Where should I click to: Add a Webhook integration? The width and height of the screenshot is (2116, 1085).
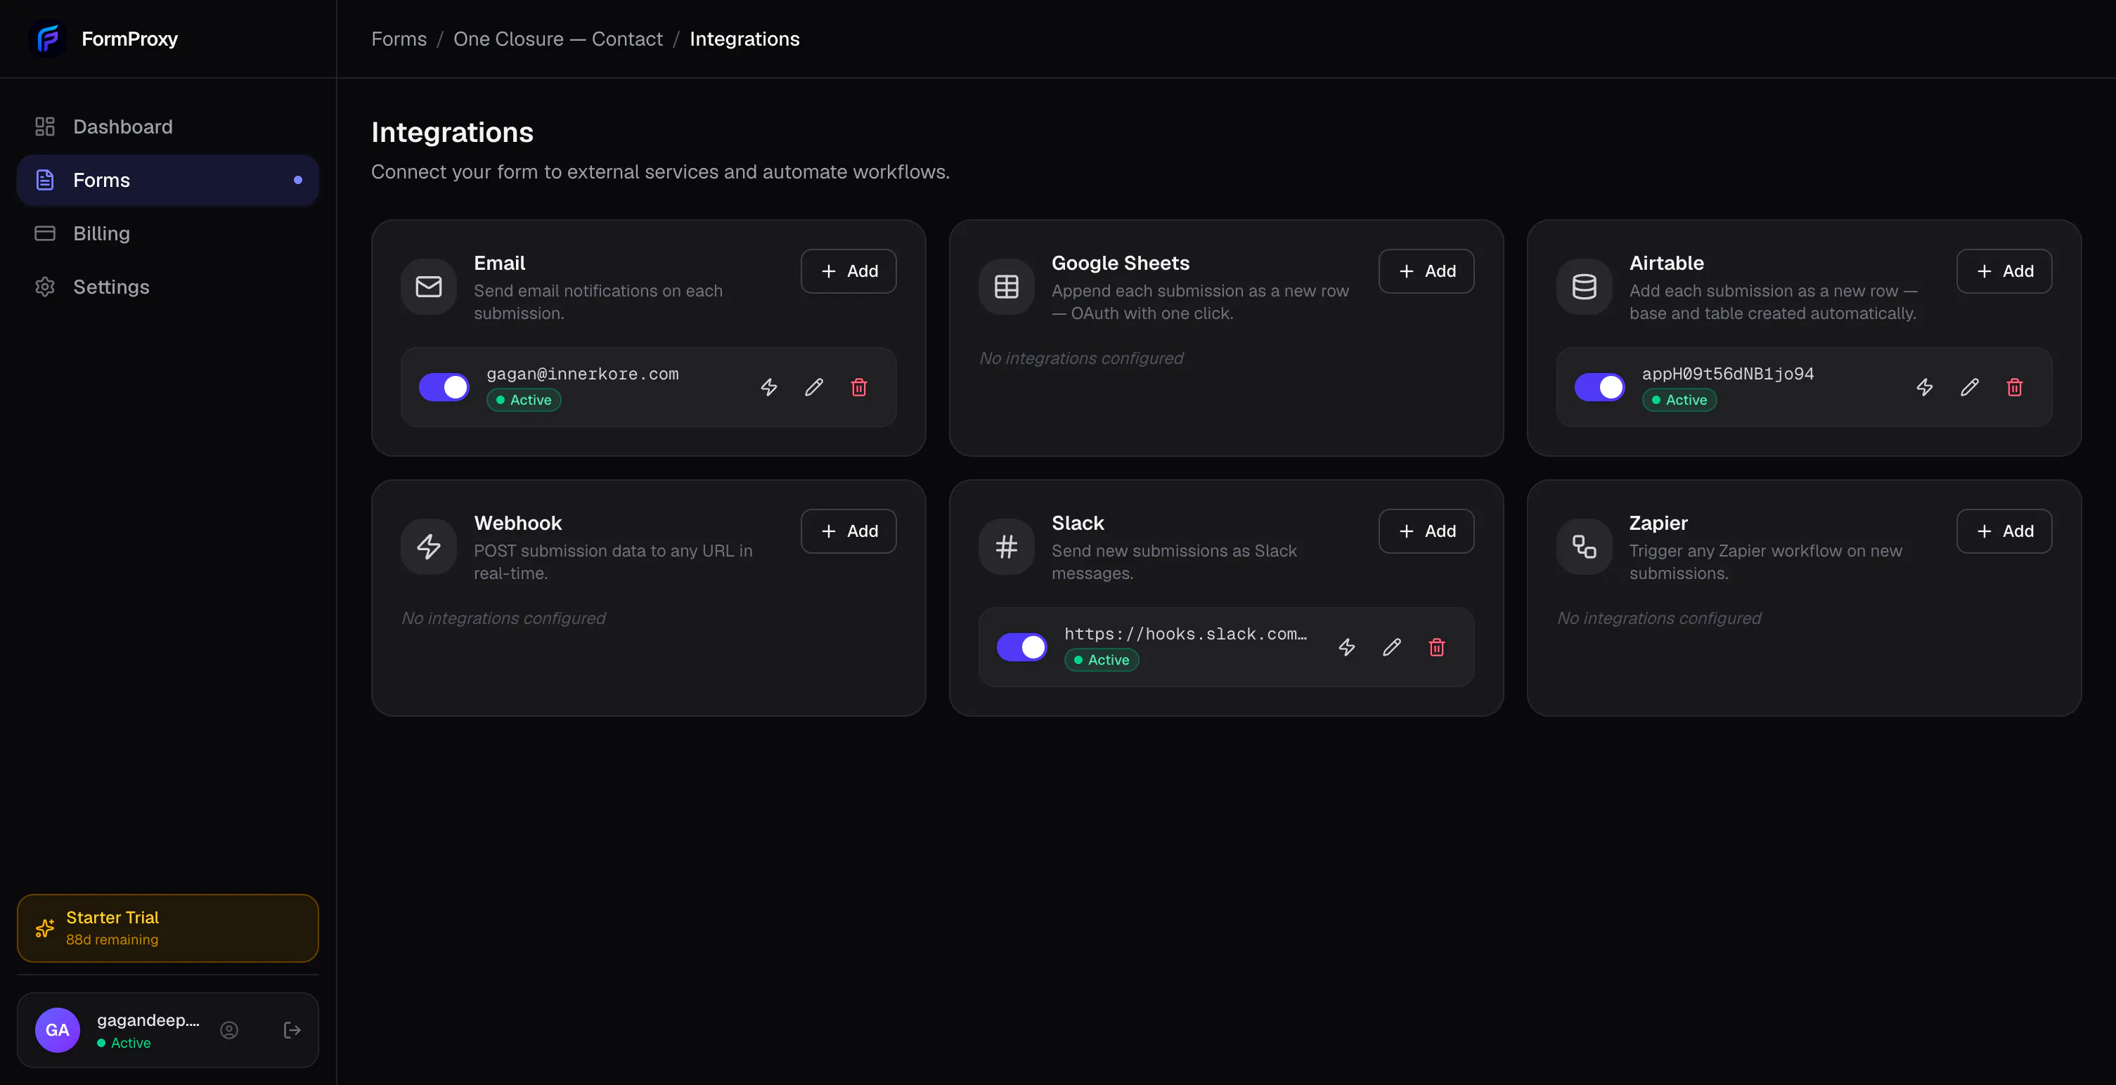pyautogui.click(x=849, y=531)
